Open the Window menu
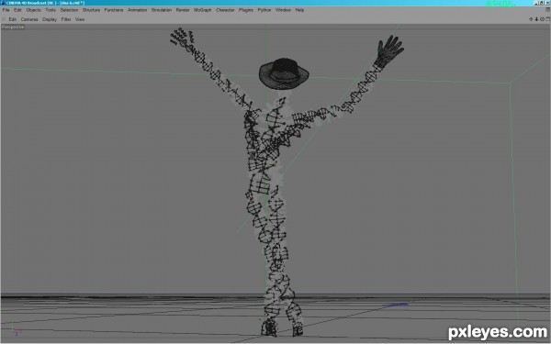Image resolution: width=551 pixels, height=344 pixels. 283,10
